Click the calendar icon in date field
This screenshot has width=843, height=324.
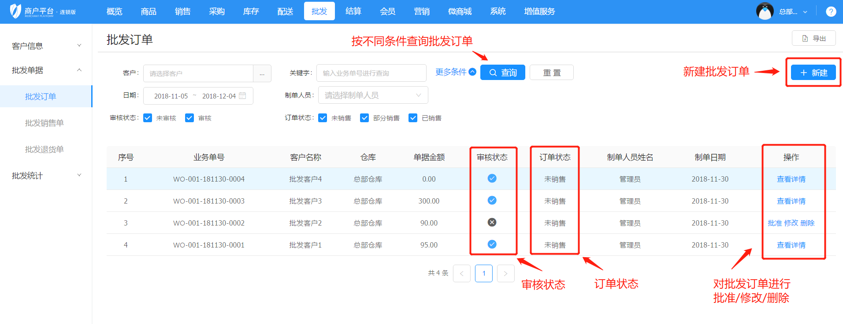pos(242,96)
